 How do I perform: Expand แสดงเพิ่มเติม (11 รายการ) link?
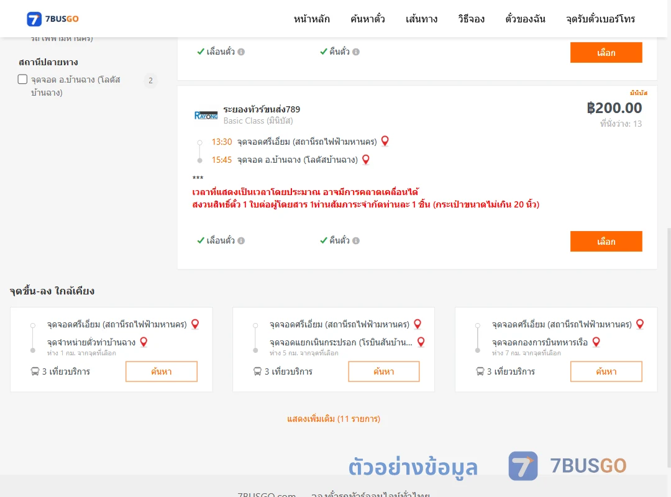coord(334,419)
